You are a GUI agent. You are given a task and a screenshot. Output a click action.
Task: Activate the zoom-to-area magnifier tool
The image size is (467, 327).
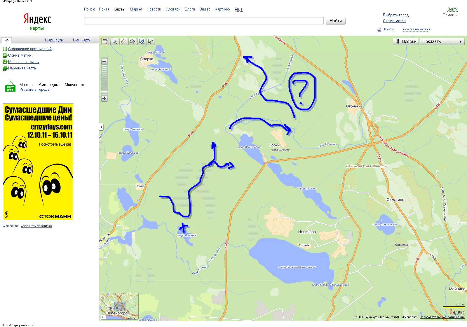(x=114, y=41)
